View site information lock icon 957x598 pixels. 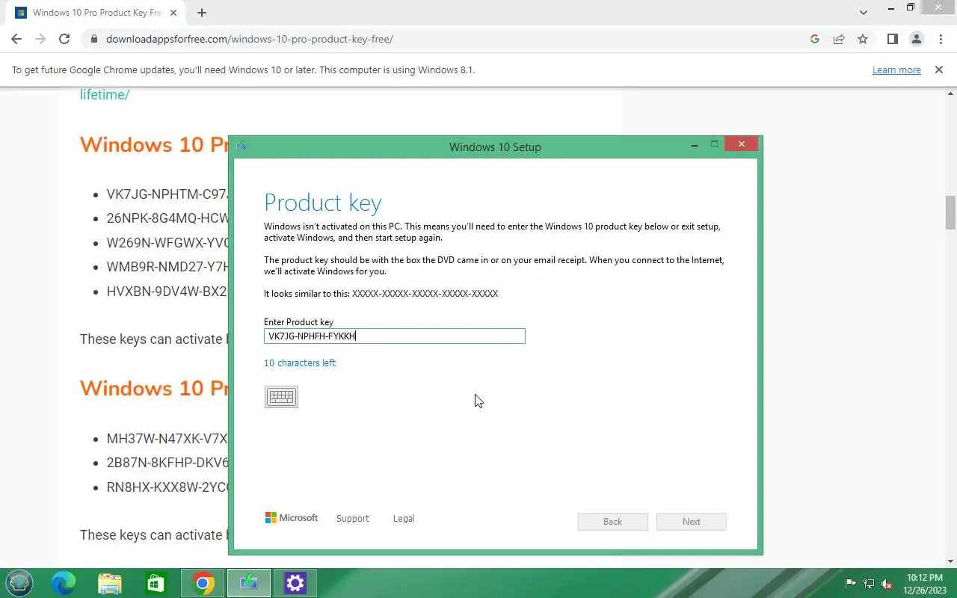coord(94,39)
